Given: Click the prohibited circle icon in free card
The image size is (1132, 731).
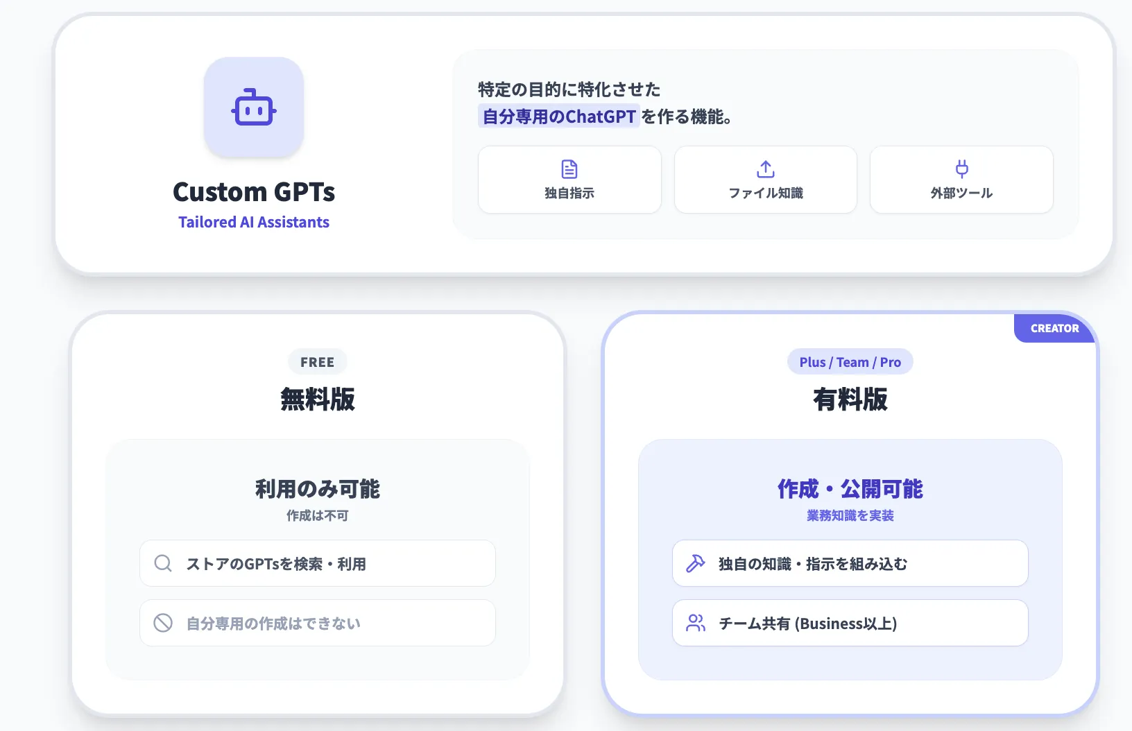Looking at the screenshot, I should [163, 623].
